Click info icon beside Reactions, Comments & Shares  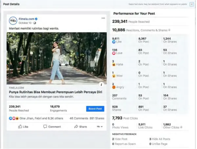coord(169,30)
